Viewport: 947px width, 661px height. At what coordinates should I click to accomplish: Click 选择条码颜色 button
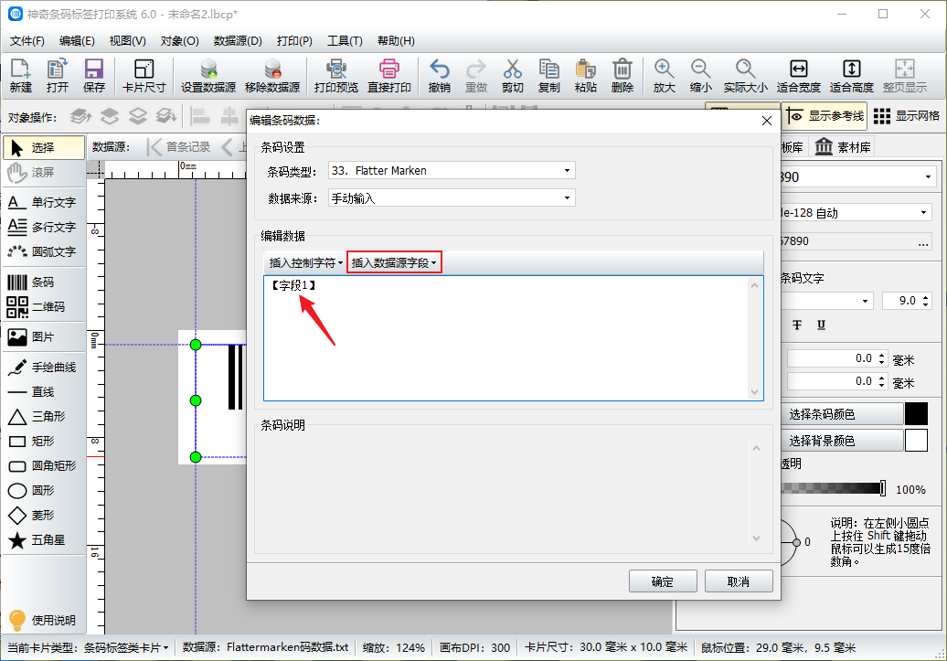pyautogui.click(x=842, y=414)
